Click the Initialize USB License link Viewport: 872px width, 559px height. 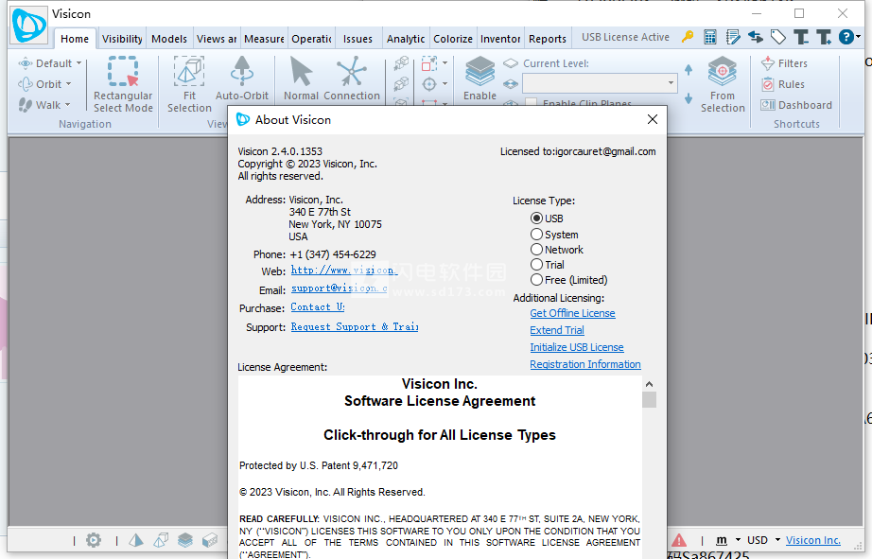[x=577, y=347]
